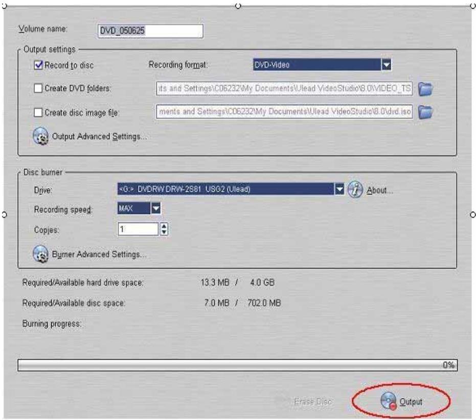Click the Copies number field
This screenshot has width=476, height=420.
coord(139,229)
